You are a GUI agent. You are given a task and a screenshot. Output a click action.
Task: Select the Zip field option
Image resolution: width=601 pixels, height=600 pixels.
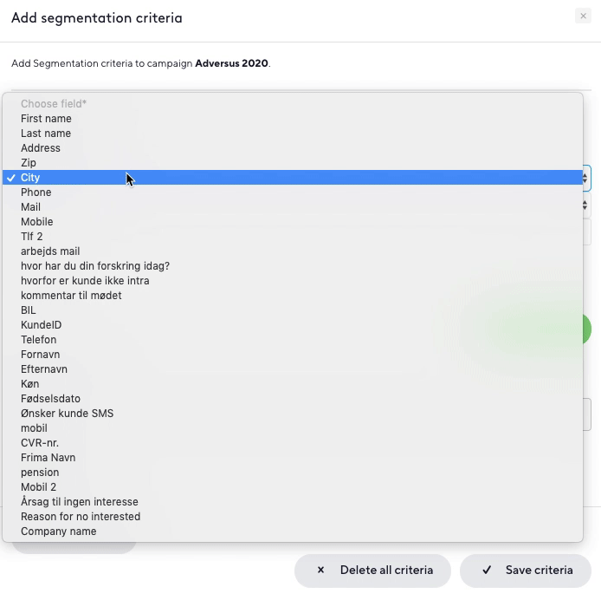click(x=293, y=163)
